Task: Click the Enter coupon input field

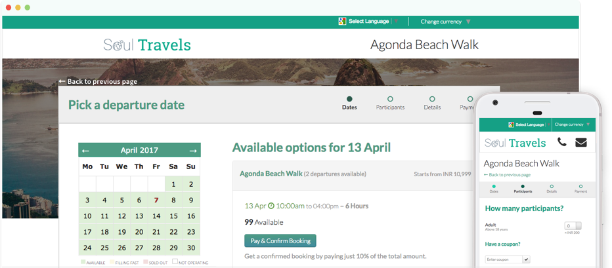Action: (503, 259)
